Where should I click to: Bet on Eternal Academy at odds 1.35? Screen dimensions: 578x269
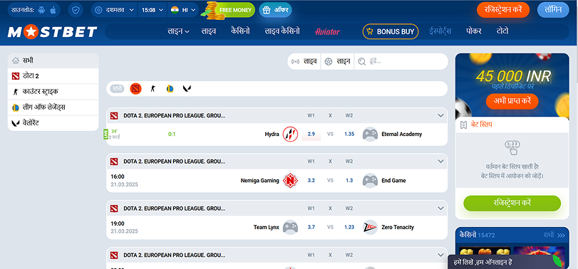point(349,134)
